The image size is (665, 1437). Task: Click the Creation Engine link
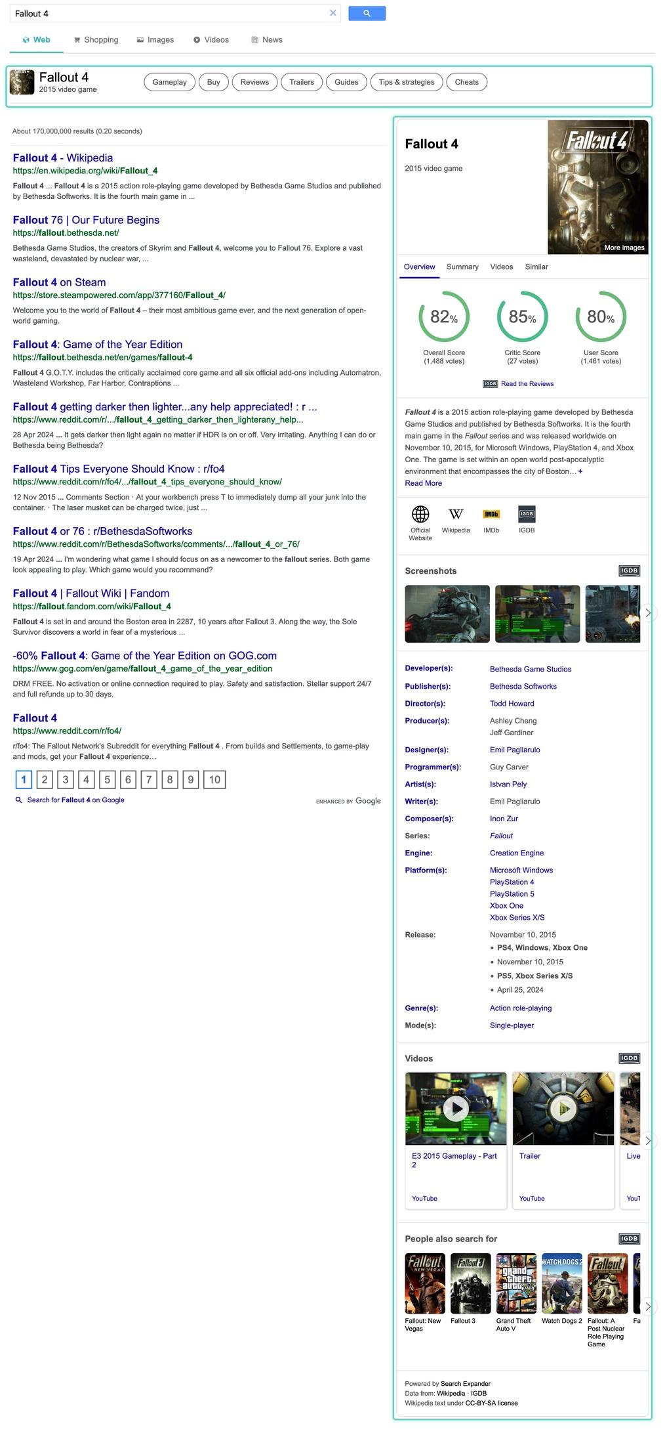point(517,853)
